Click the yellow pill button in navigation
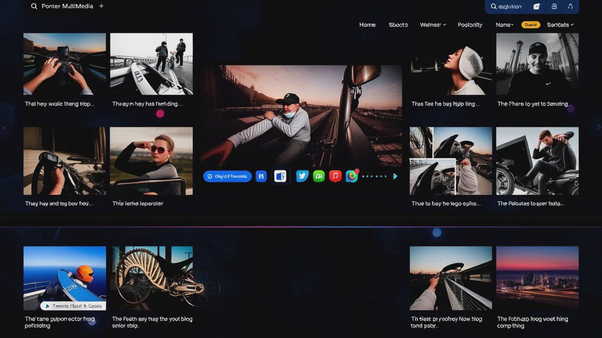Viewport: 602px width, 338px height. [531, 25]
